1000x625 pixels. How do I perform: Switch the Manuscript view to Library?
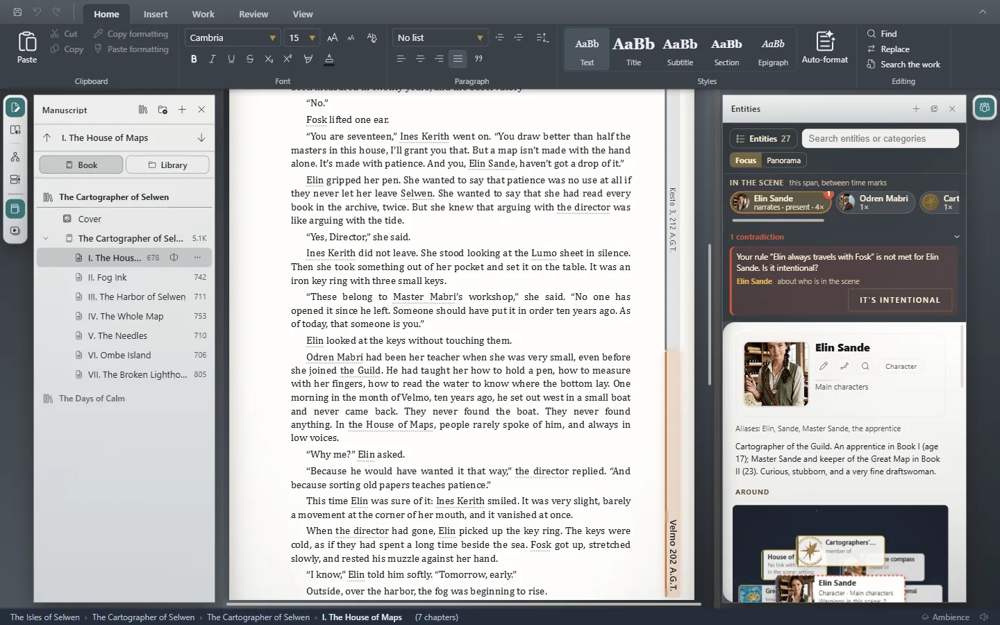(167, 165)
